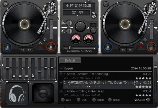The height and width of the screenshot is (108, 158).
Task: Click the bullet icon beside Kugou
Action: tap(61, 68)
